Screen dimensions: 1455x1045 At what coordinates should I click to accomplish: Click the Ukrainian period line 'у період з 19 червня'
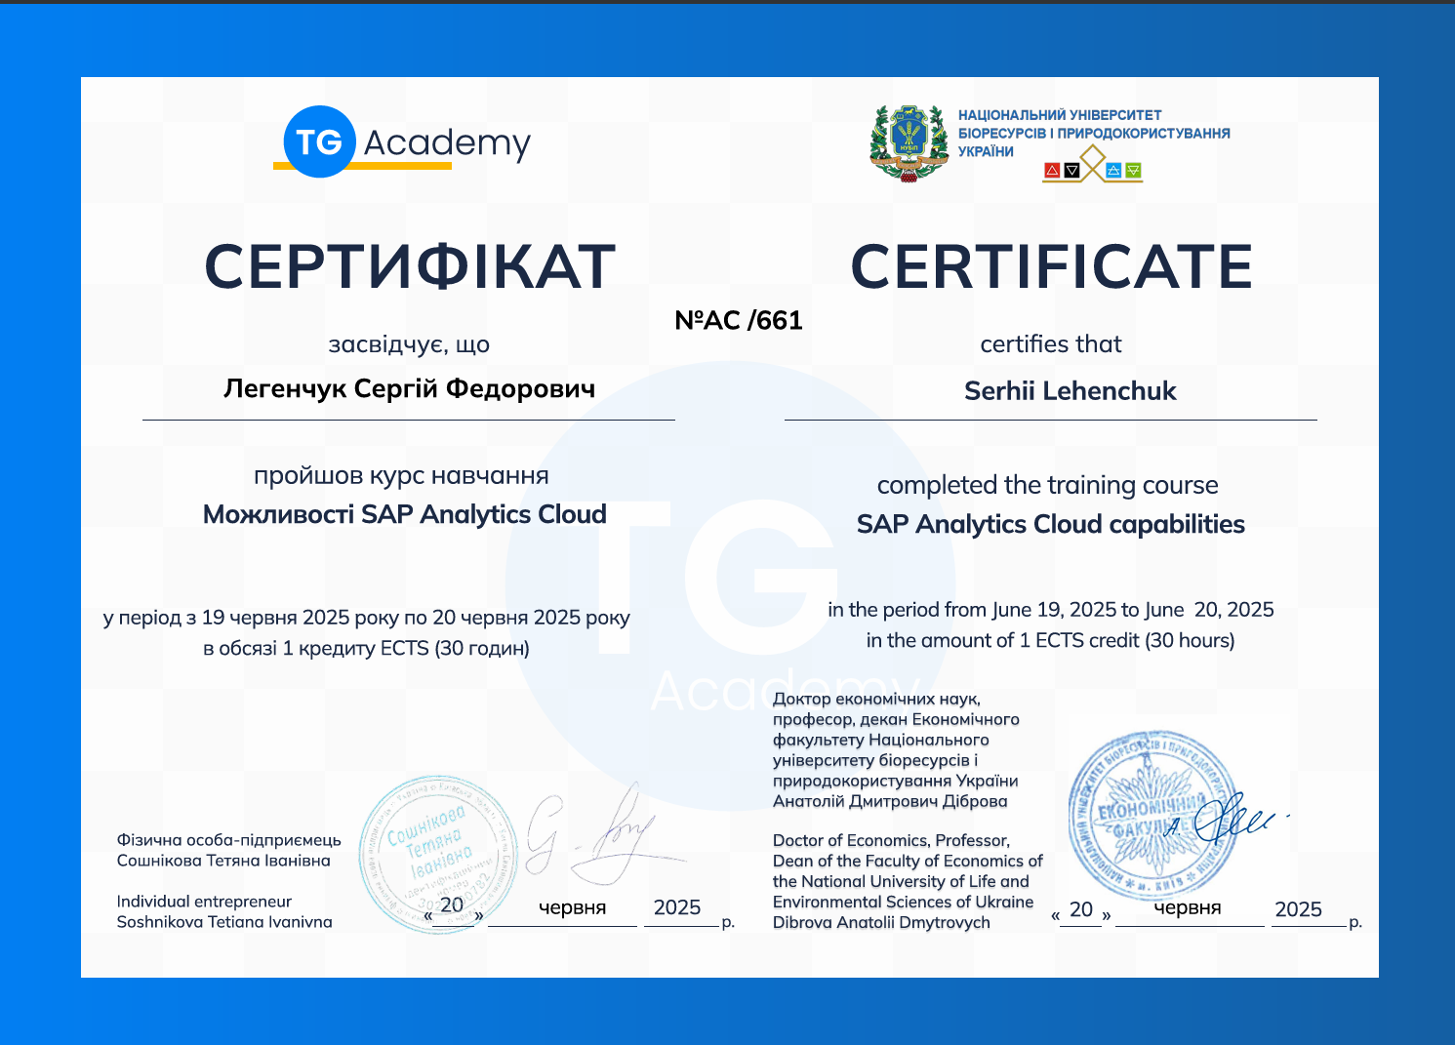tap(367, 618)
